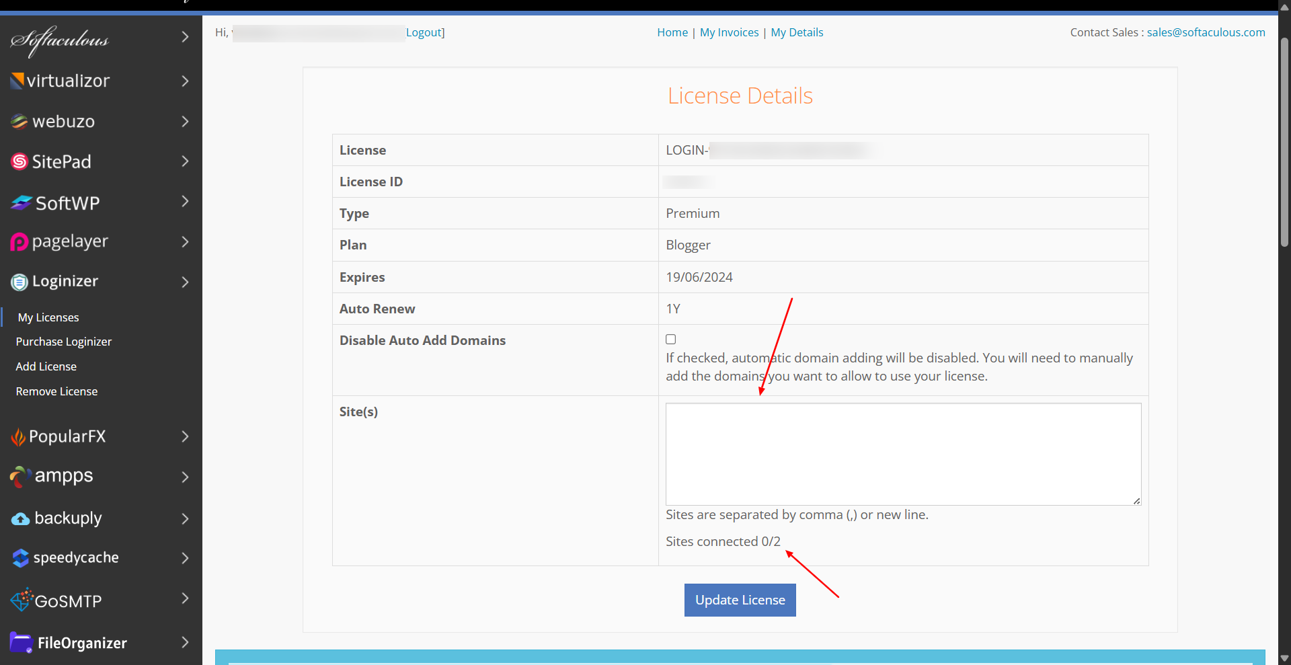
Task: Click the 'Sites connected 0/2' text
Action: (x=723, y=541)
